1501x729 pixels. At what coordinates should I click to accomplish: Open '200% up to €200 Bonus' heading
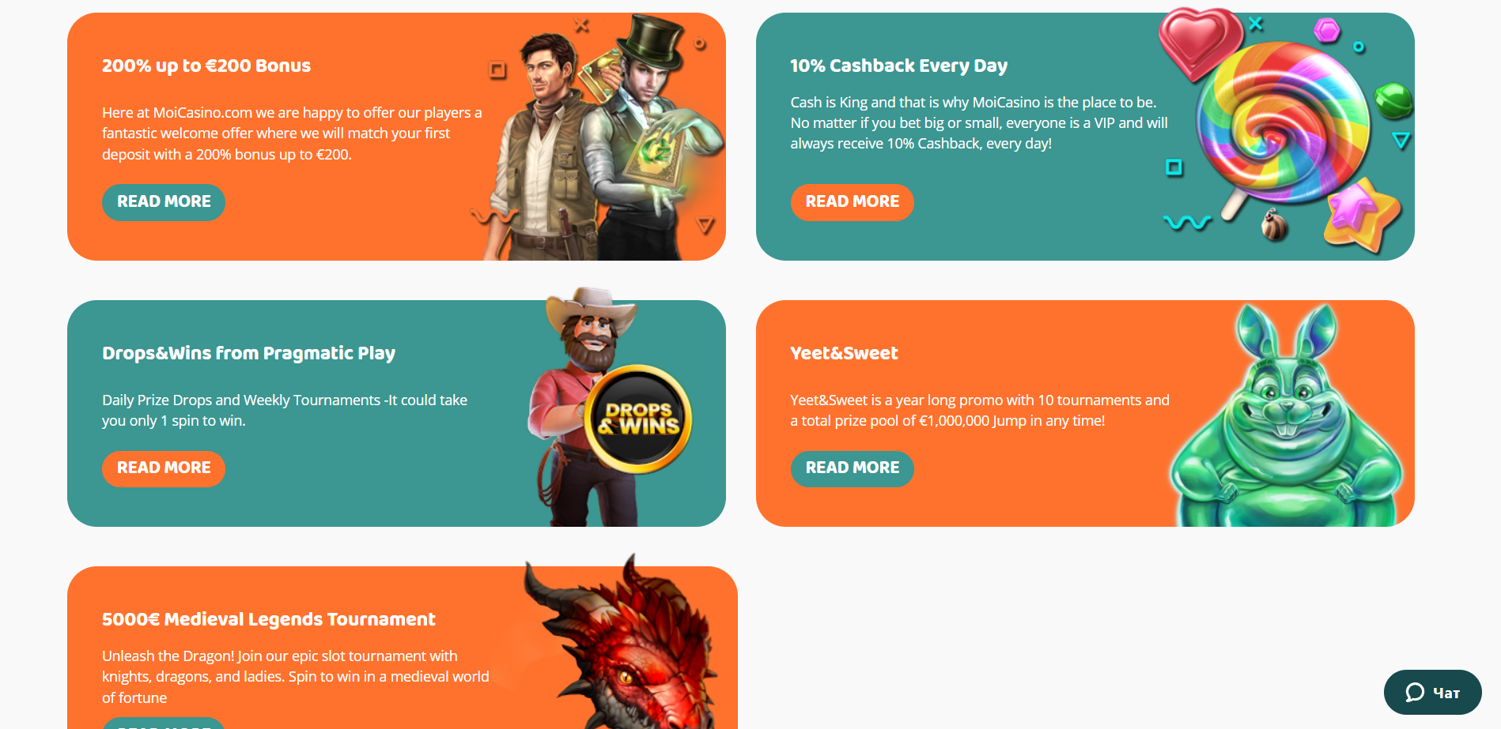pos(206,66)
